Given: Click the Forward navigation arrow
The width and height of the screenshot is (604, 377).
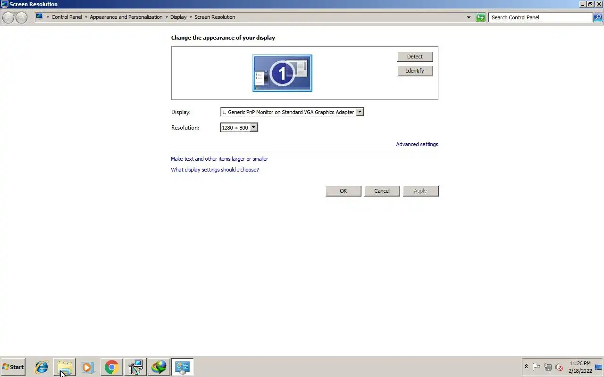Looking at the screenshot, I should tap(22, 17).
